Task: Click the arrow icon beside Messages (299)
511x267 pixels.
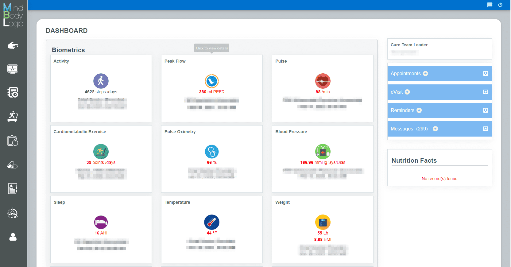Action: (435, 129)
